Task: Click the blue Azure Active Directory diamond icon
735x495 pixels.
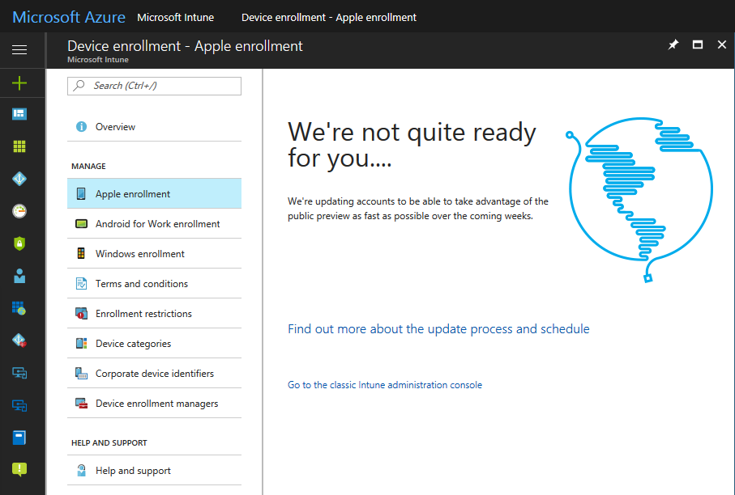Action: 19,179
